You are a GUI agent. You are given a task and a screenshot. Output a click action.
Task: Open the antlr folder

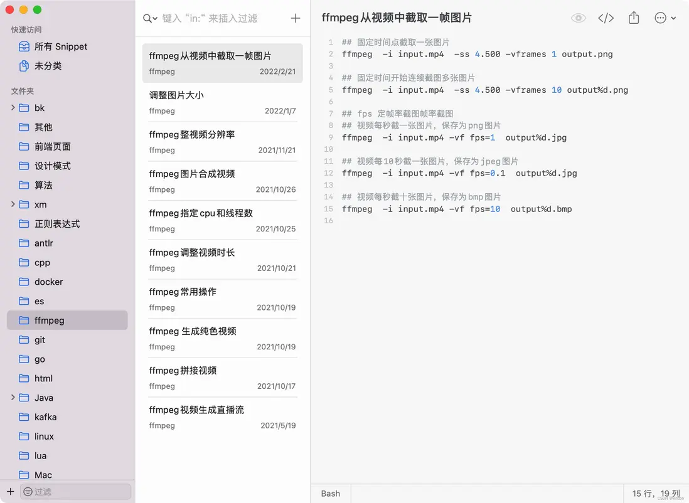67,243
